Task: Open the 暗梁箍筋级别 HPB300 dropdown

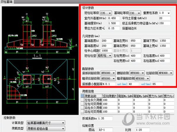Action: [142, 78]
